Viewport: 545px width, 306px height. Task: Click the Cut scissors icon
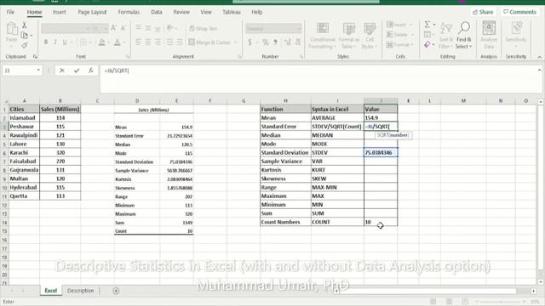tap(25, 25)
